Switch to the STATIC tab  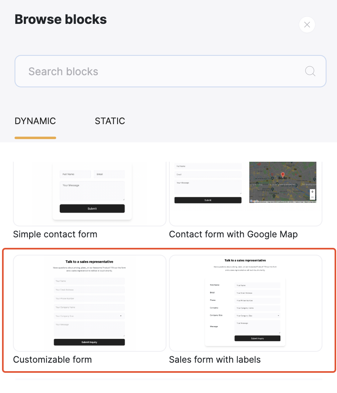click(x=110, y=121)
